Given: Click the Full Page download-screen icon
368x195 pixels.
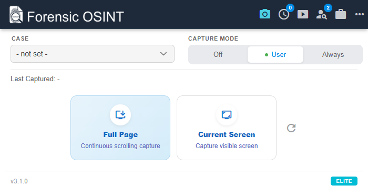Looking at the screenshot, I should tap(120, 115).
